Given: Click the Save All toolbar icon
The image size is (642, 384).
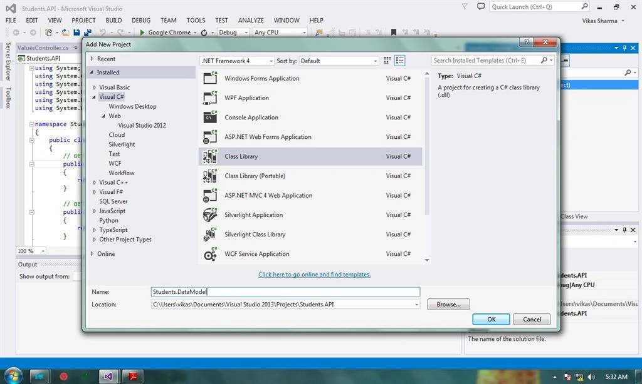Looking at the screenshot, I should click(88, 33).
